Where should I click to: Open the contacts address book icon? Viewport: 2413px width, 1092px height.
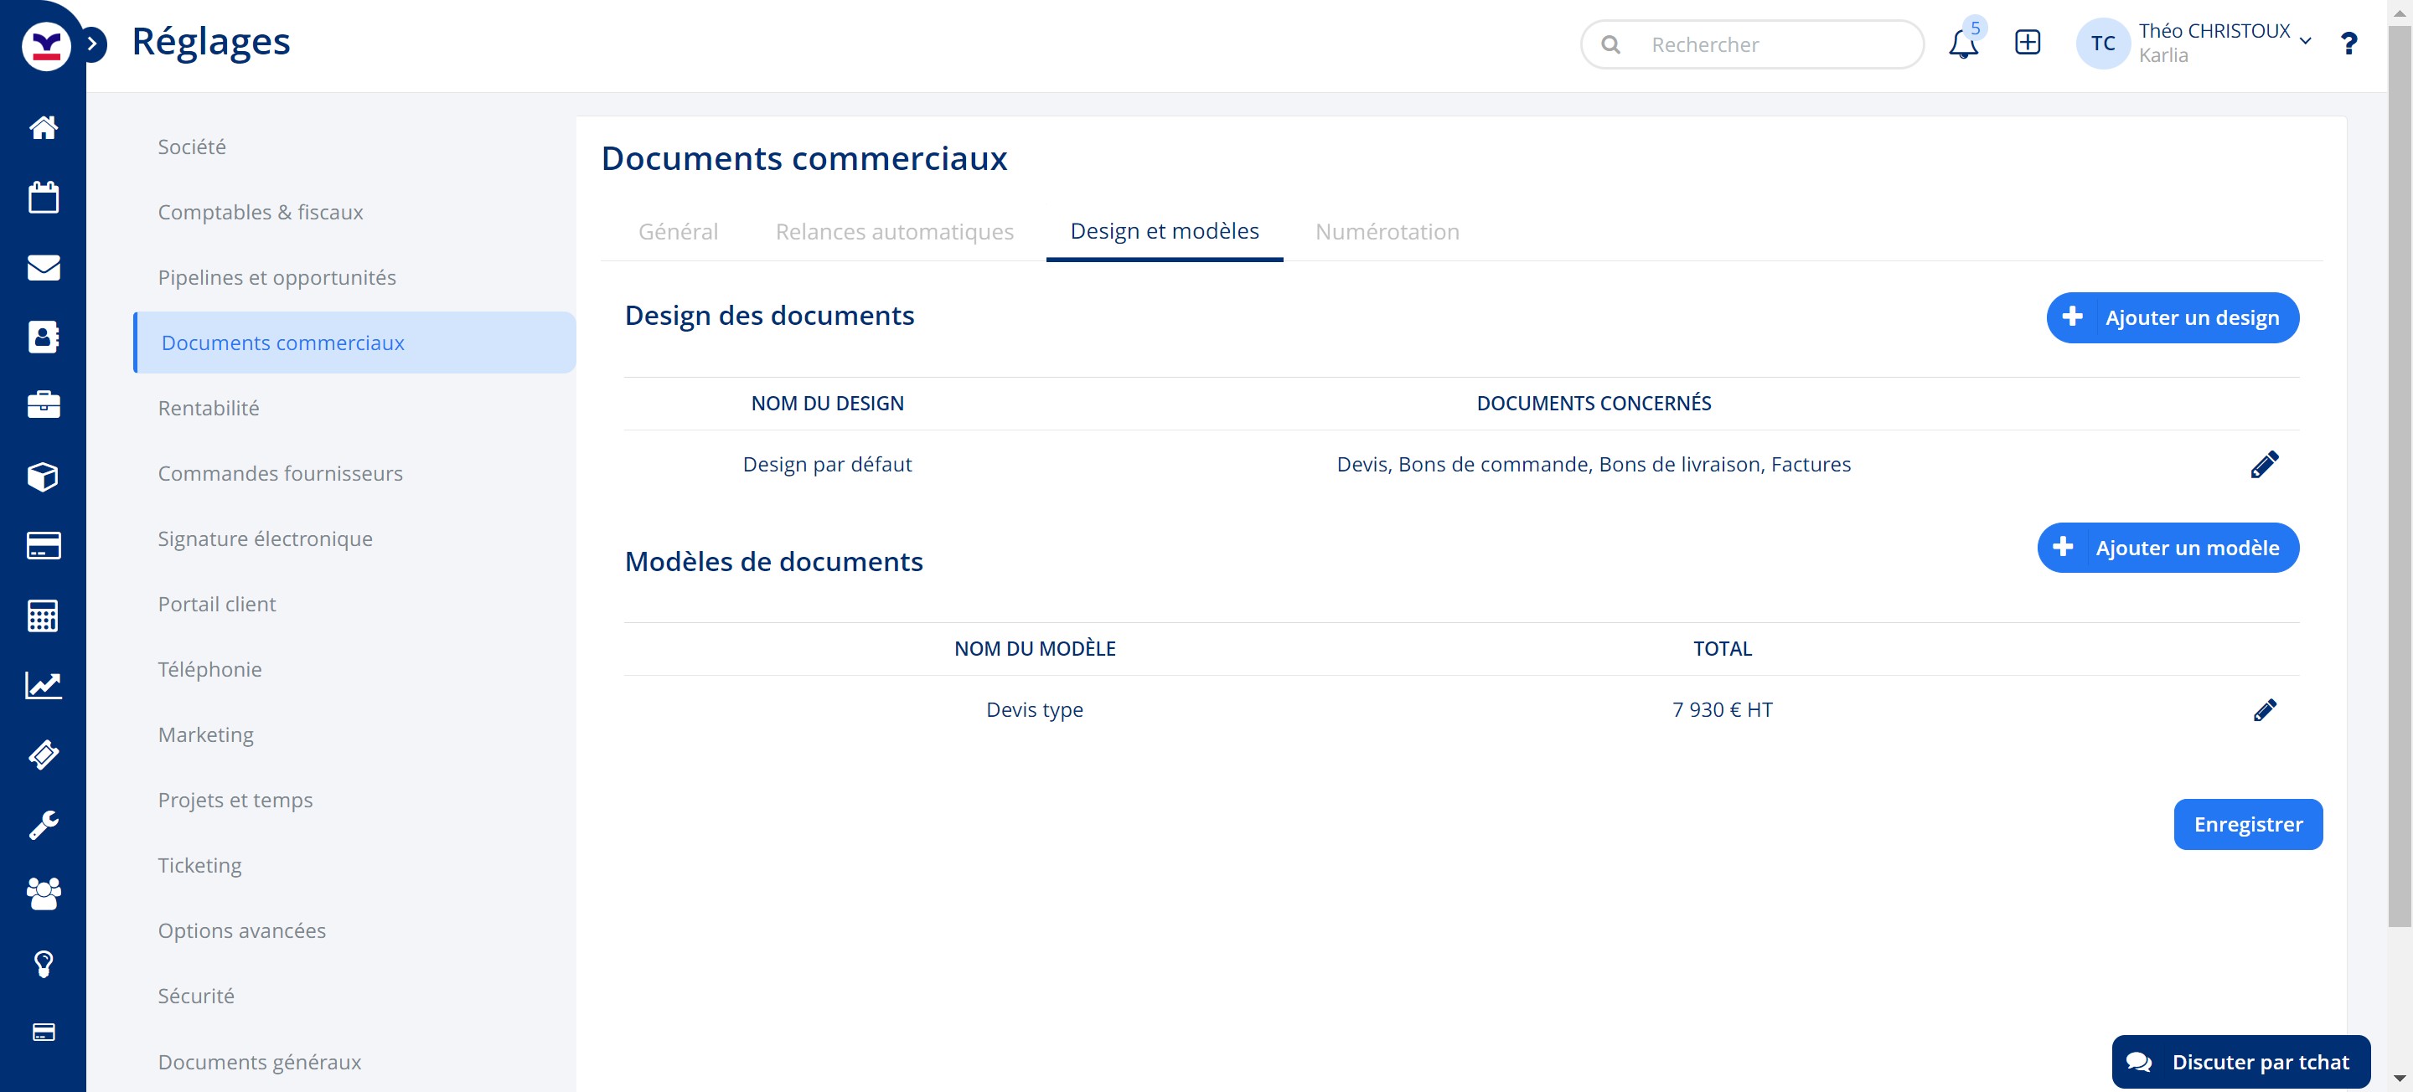coord(43,336)
